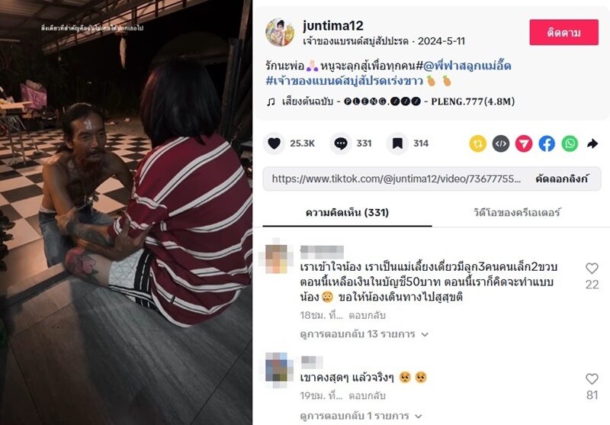Open the juntima12 profile avatar
The image size is (610, 425).
pos(280,32)
